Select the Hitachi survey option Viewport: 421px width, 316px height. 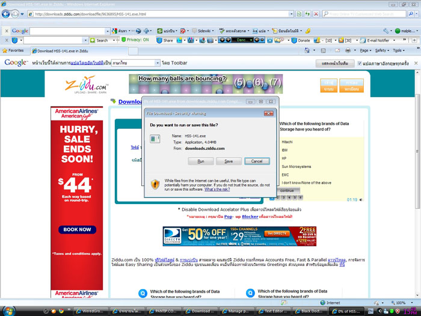pos(287,142)
